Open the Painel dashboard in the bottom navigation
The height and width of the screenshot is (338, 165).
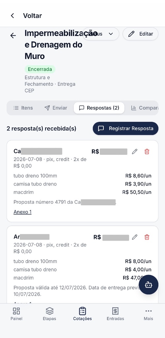coord(16,314)
